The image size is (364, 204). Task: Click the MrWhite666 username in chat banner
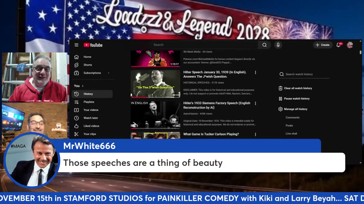tap(89, 146)
